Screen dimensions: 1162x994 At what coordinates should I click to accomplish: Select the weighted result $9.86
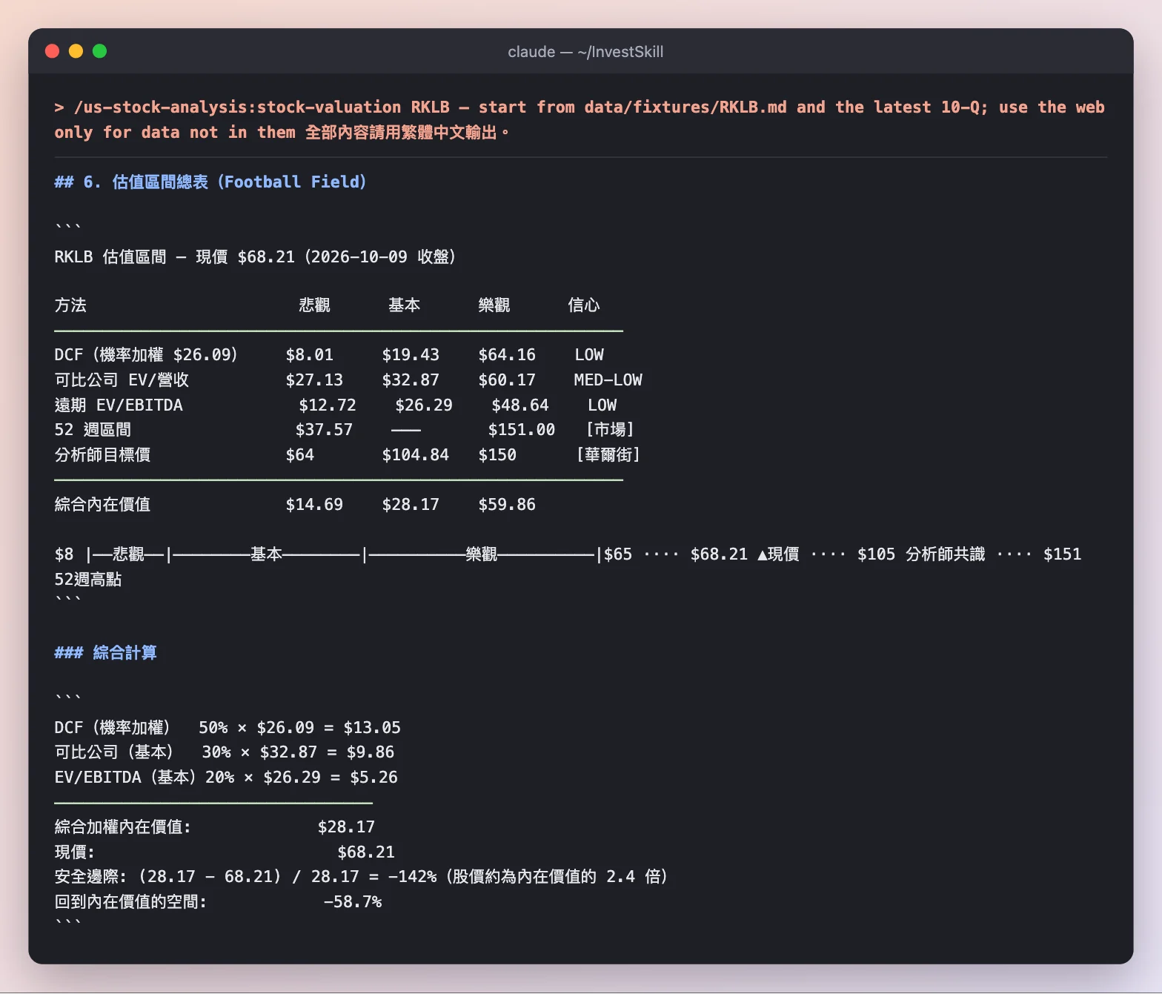coord(371,752)
